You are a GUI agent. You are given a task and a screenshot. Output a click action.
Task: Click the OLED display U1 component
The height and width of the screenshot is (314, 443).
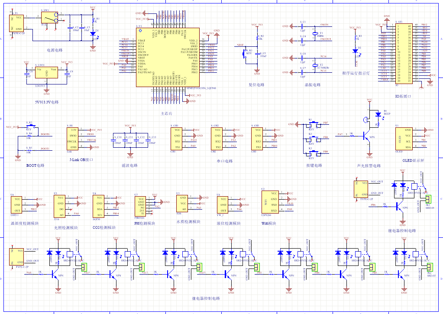403,139
